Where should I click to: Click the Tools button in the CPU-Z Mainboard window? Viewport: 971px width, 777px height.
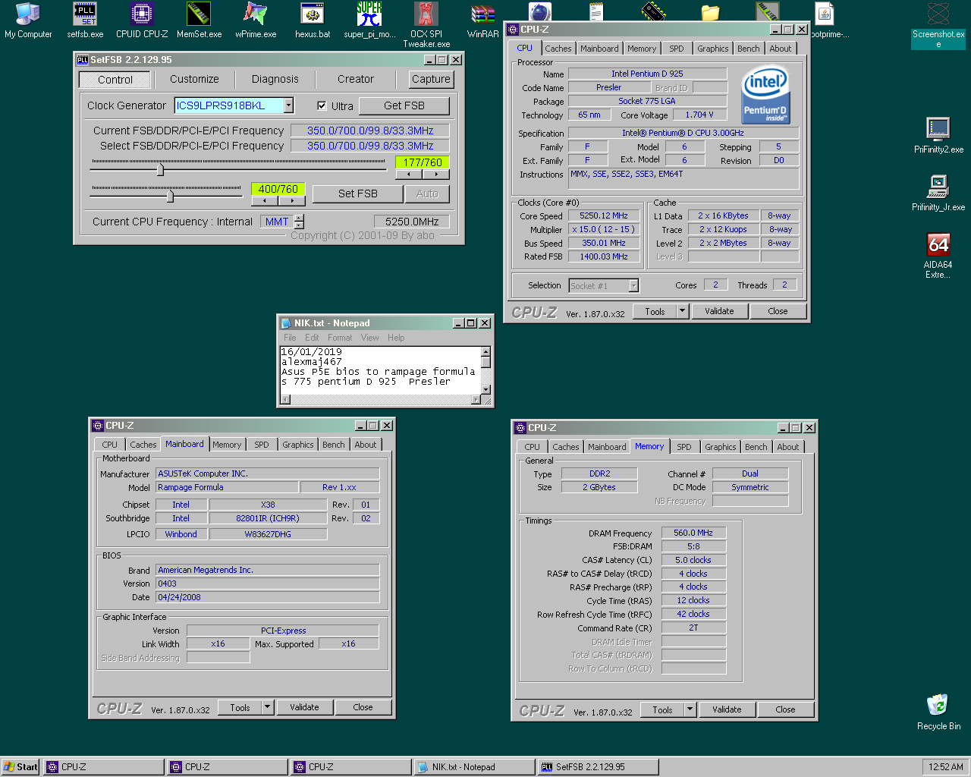240,707
